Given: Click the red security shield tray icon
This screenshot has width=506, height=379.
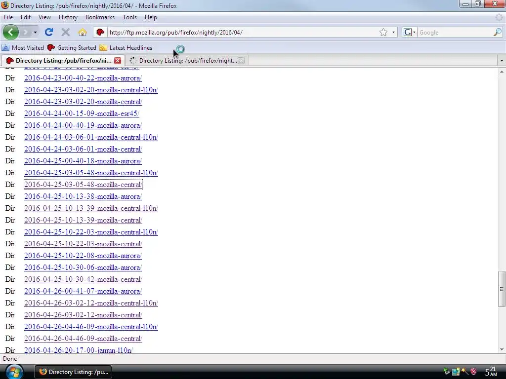Looking at the screenshot, I should (474, 372).
